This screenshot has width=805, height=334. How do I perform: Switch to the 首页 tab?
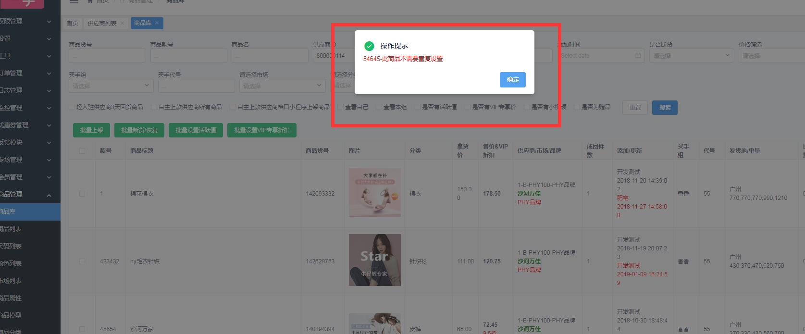pos(73,23)
